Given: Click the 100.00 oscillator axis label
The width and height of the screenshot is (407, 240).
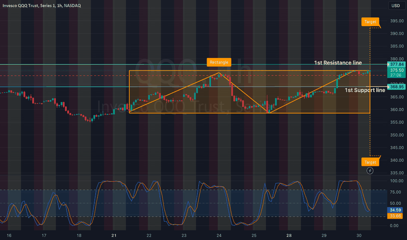Looking at the screenshot, I should tap(397, 181).
